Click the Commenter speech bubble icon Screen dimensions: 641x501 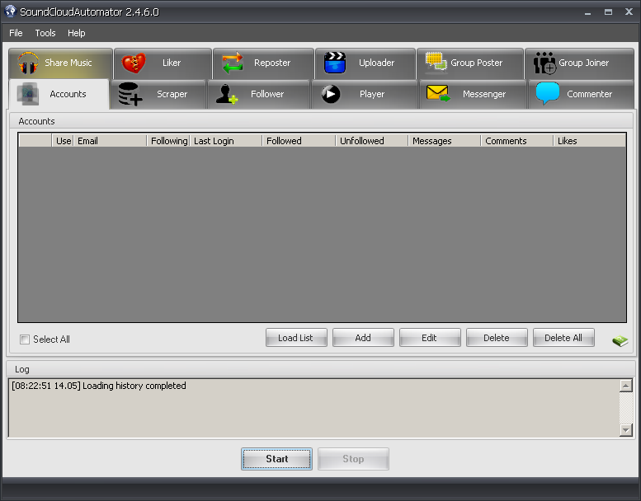point(548,93)
